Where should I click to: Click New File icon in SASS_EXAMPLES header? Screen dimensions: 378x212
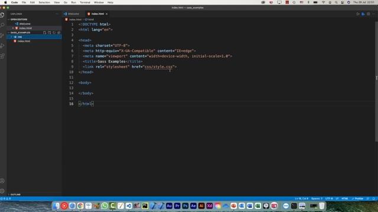click(x=45, y=32)
